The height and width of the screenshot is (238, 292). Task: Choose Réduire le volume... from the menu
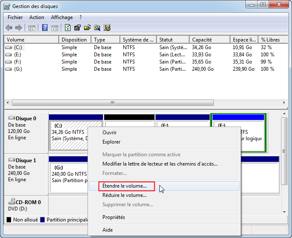pos(164,195)
